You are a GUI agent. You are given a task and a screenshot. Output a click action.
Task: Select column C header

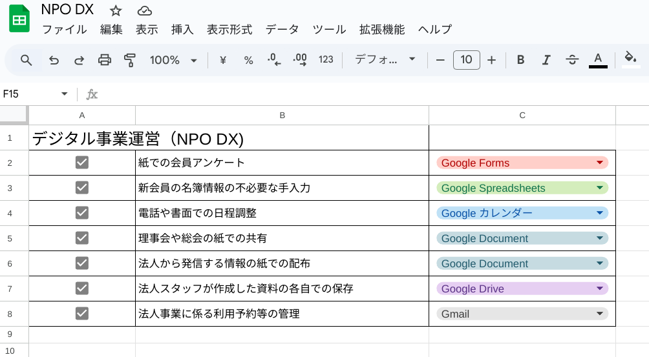pyautogui.click(x=522, y=116)
